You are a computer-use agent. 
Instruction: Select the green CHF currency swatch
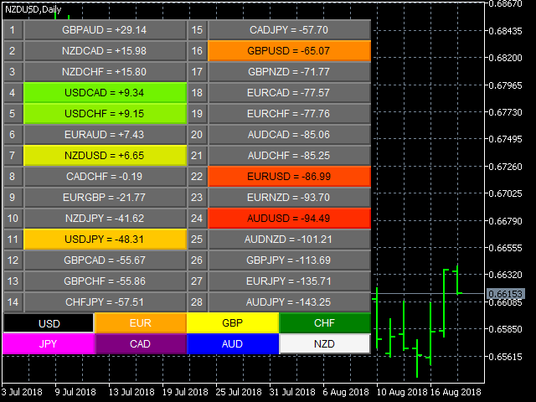click(324, 323)
